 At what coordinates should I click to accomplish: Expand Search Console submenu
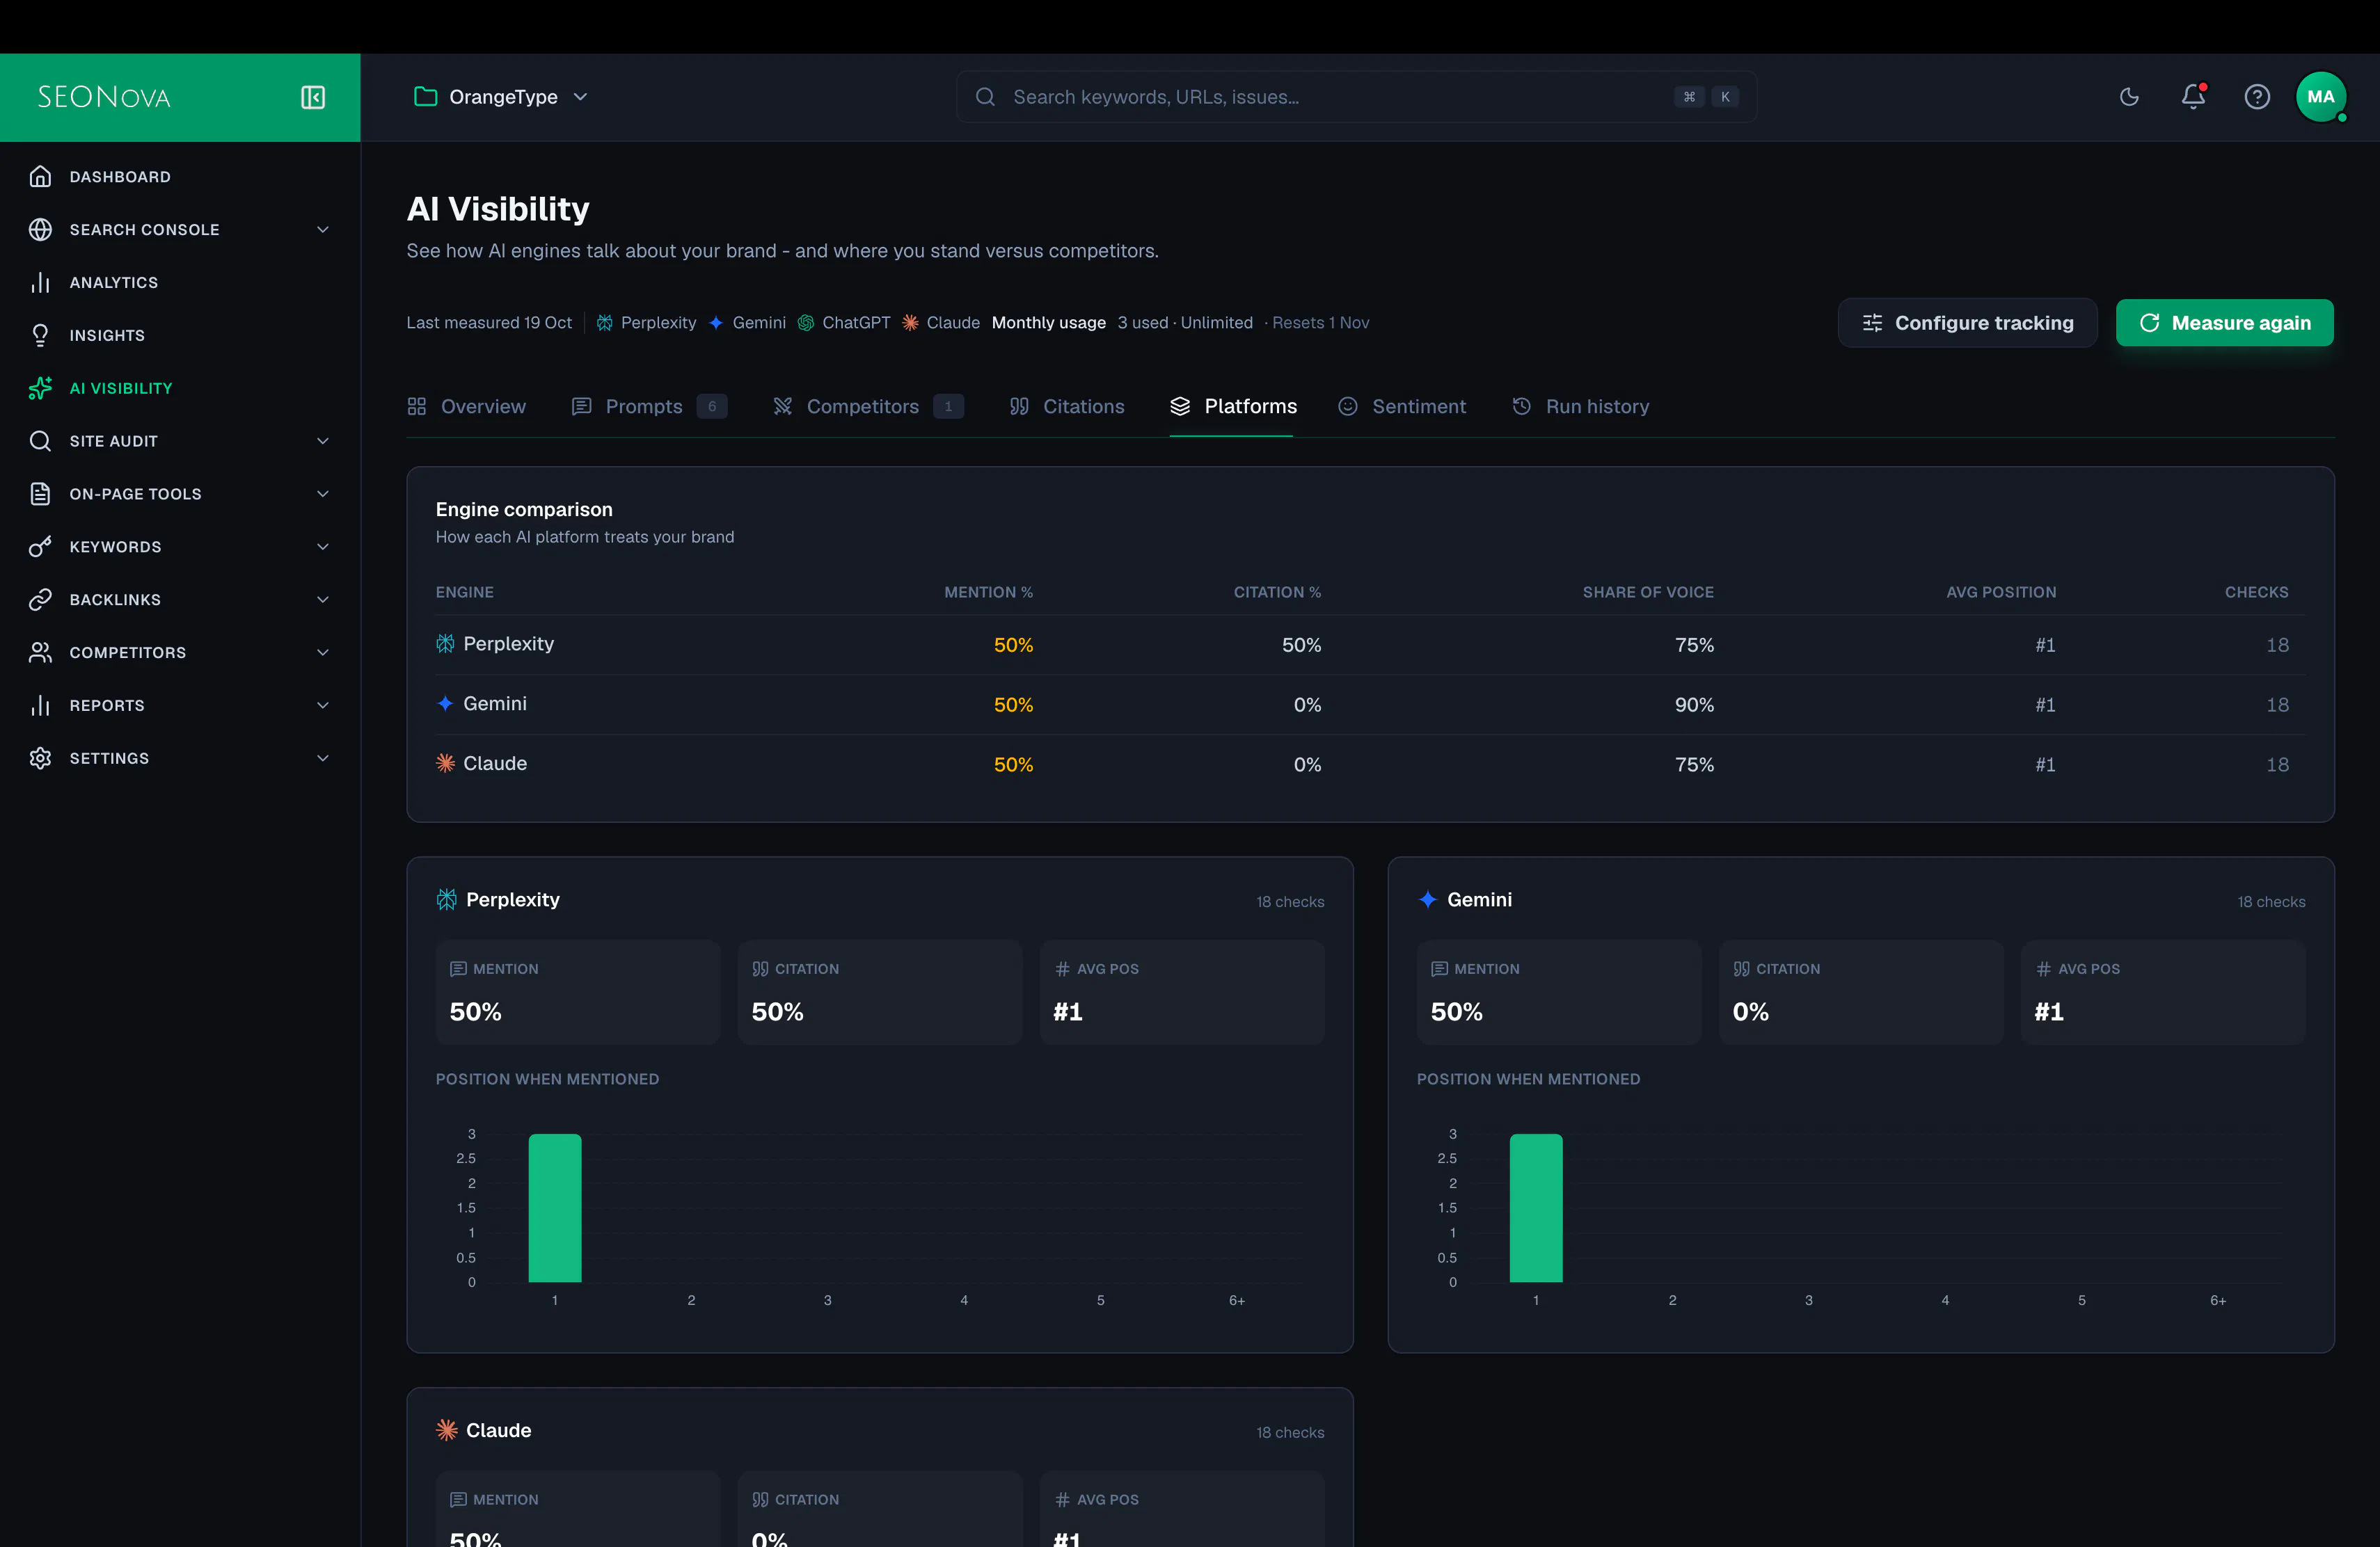pos(323,230)
